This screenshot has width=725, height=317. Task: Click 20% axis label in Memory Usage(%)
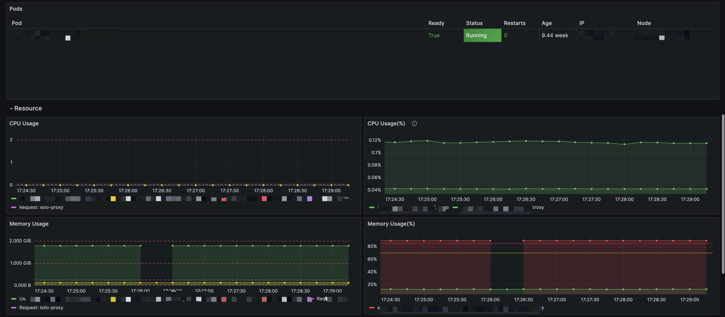click(372, 284)
